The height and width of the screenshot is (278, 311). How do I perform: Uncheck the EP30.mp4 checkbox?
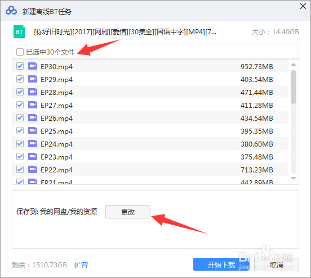coord(20,66)
